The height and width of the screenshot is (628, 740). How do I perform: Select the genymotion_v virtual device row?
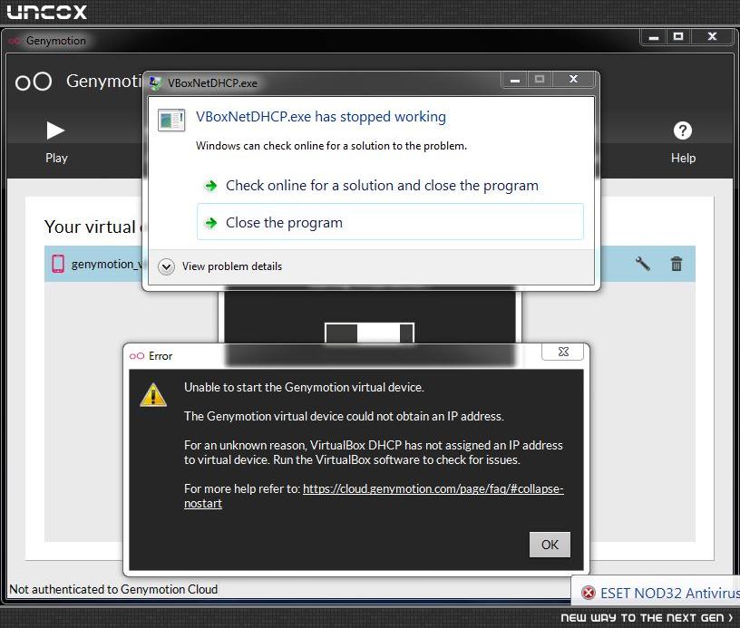tap(369, 264)
